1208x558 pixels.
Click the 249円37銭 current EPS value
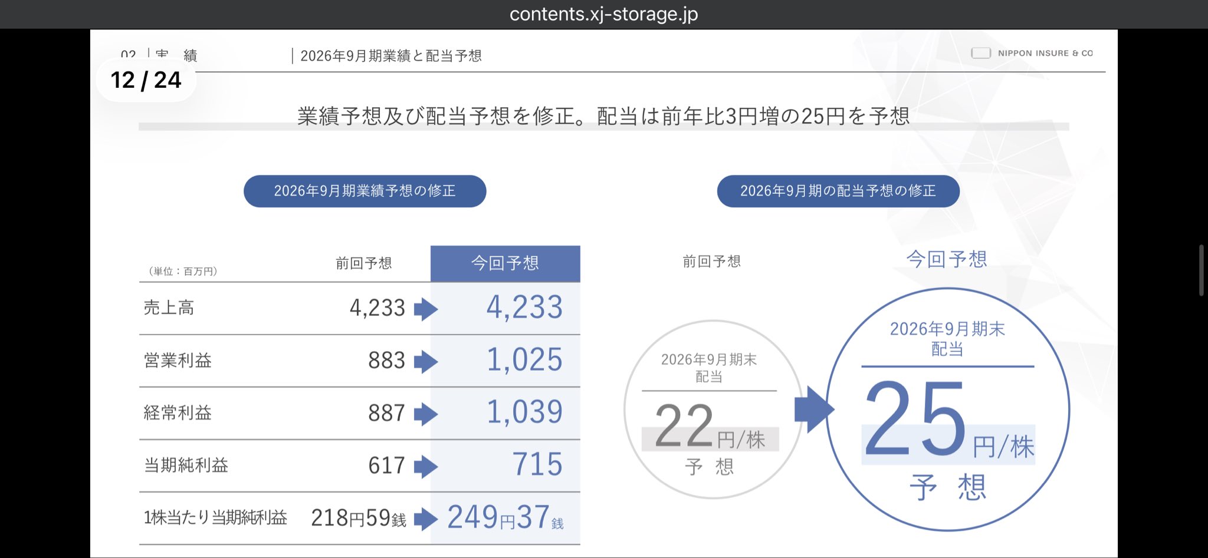[x=505, y=517]
